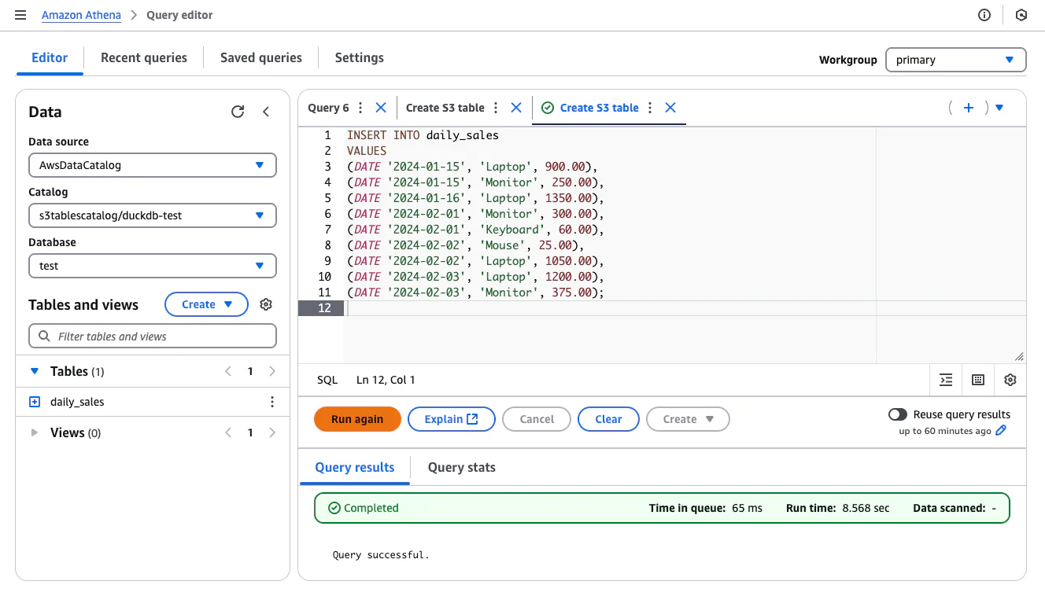Expand the Views section
Screen dimensions: 1045x596
tap(34, 432)
